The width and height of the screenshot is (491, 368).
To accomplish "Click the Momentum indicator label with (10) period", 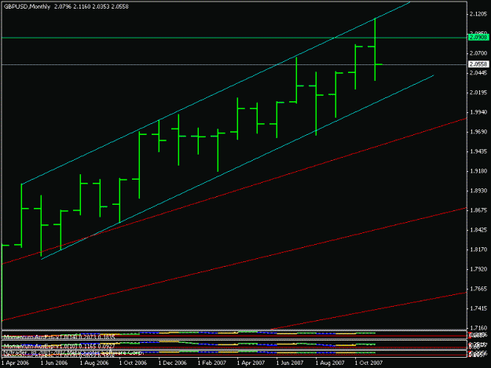I will click(59, 347).
